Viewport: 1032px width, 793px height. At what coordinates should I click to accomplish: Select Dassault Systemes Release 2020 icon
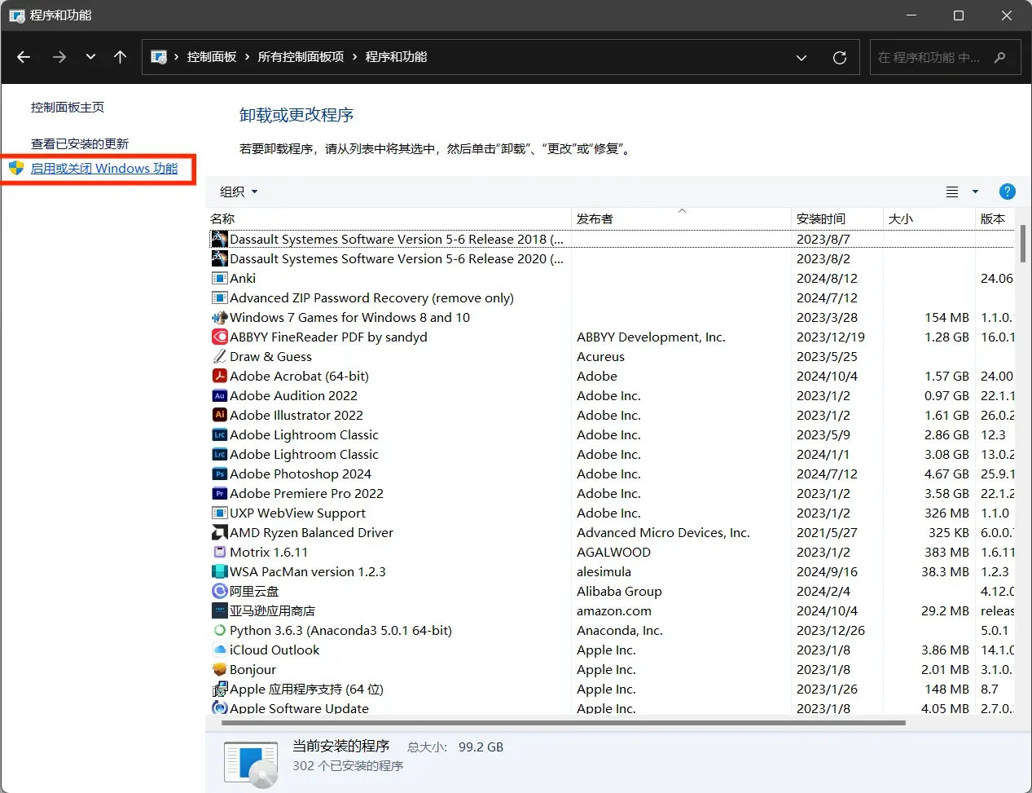click(x=219, y=258)
